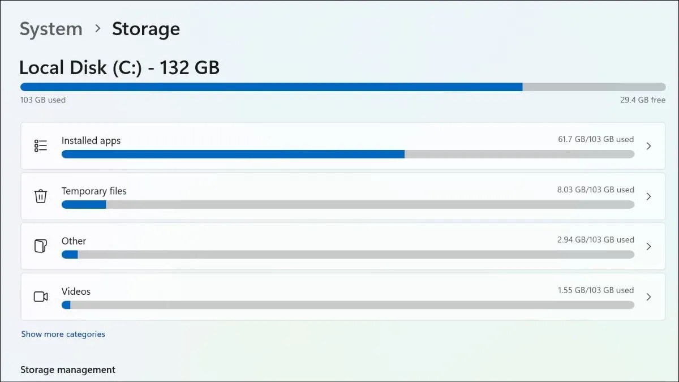This screenshot has width=679, height=382.
Task: Click the 103 GB used label
Action: 42,100
